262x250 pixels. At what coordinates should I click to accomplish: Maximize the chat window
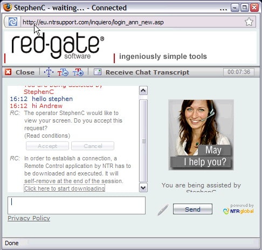[245, 8]
